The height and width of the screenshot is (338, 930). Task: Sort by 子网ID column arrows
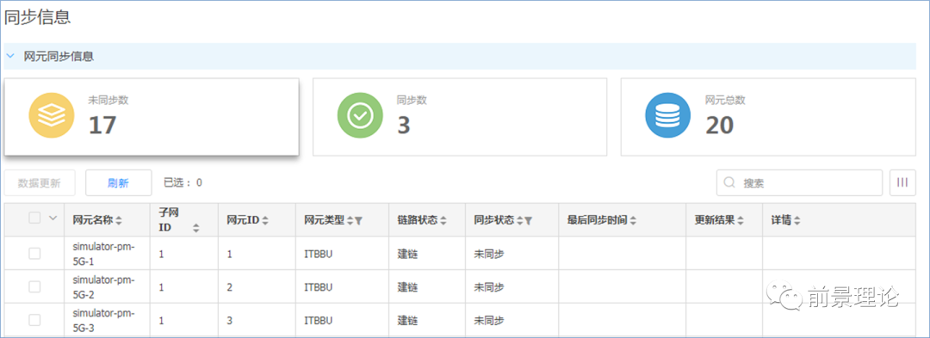coord(195,228)
